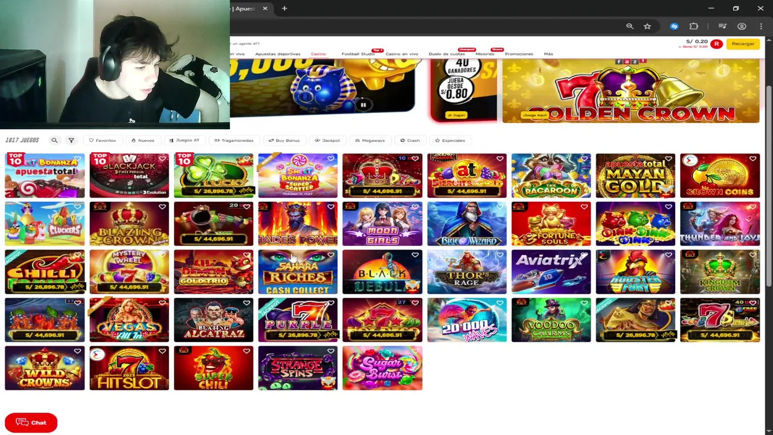Expand the Más navigation menu

(x=548, y=54)
